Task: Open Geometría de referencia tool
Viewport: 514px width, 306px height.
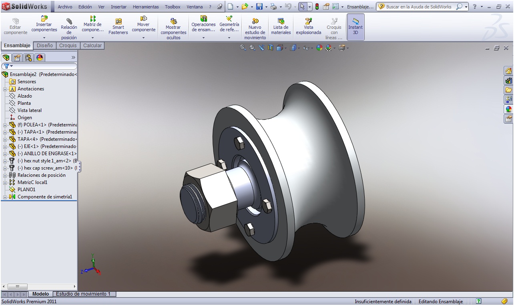Action: pyautogui.click(x=229, y=24)
